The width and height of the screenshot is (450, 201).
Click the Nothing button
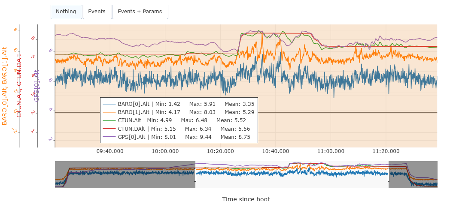[66, 12]
